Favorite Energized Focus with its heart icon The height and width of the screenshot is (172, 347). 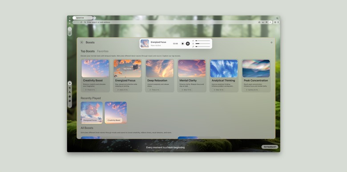click(117, 63)
